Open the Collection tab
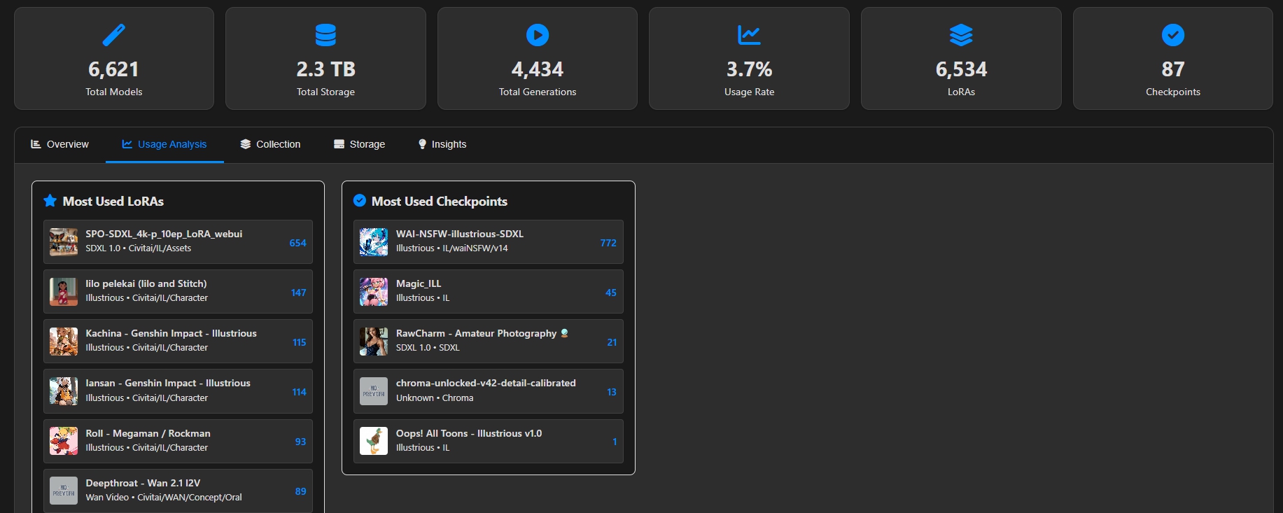 [270, 144]
